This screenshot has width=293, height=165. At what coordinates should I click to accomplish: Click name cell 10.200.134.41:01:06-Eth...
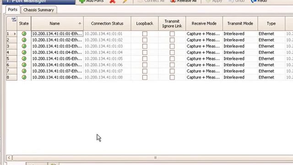(x=57, y=65)
